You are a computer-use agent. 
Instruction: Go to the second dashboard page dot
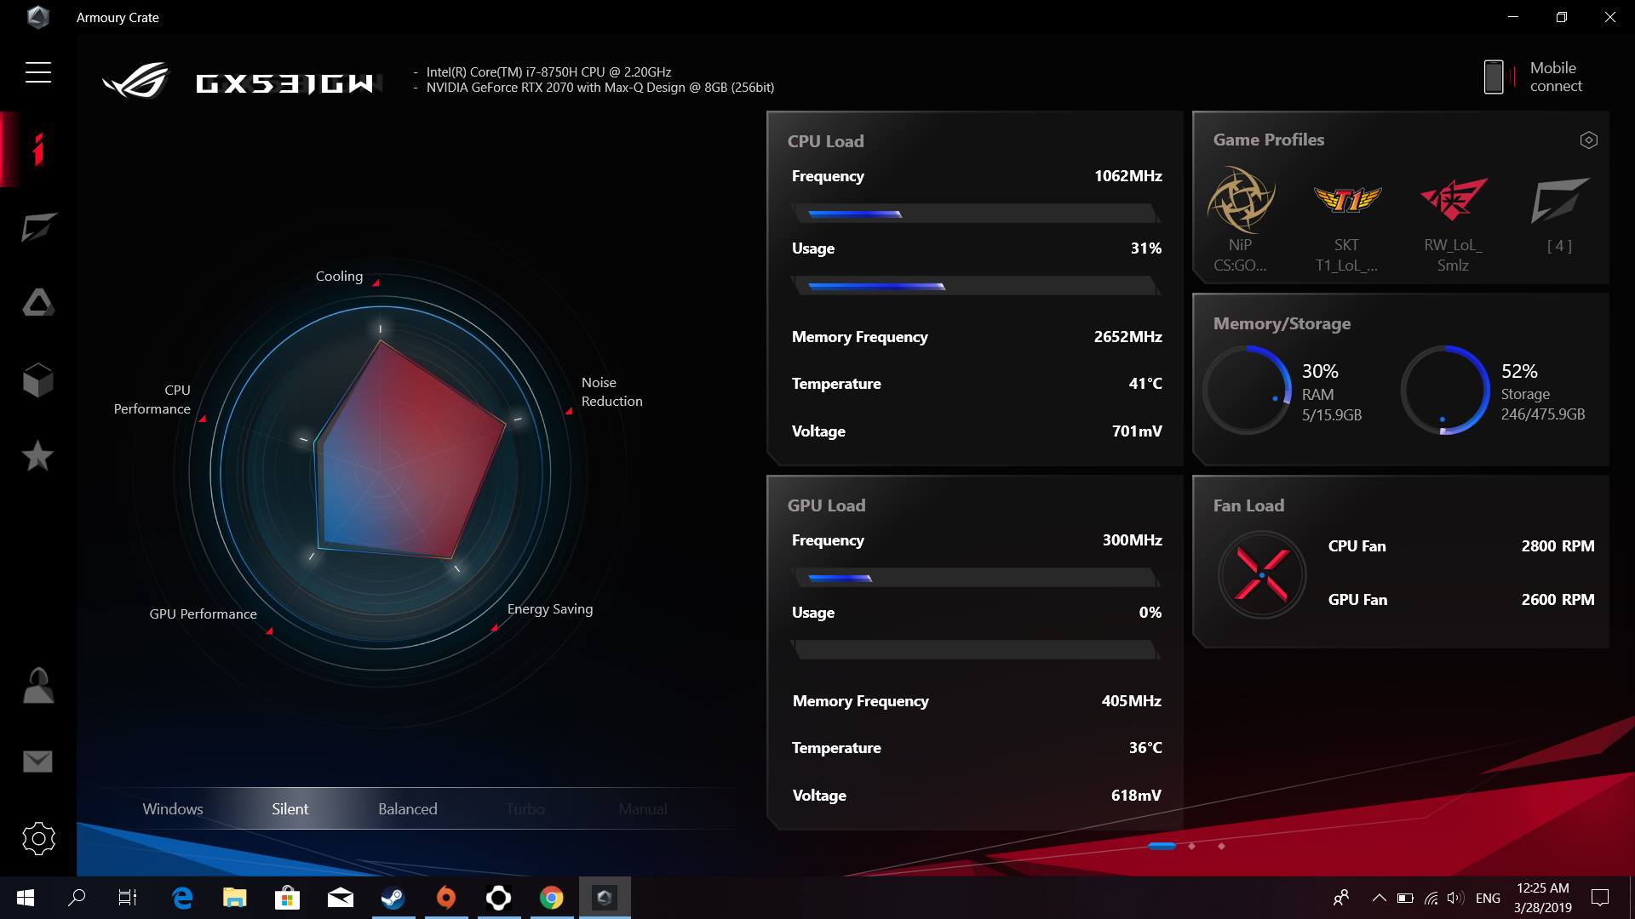(1191, 846)
